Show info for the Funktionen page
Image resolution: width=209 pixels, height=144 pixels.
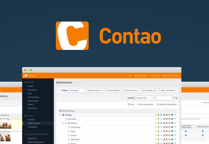point(172,127)
